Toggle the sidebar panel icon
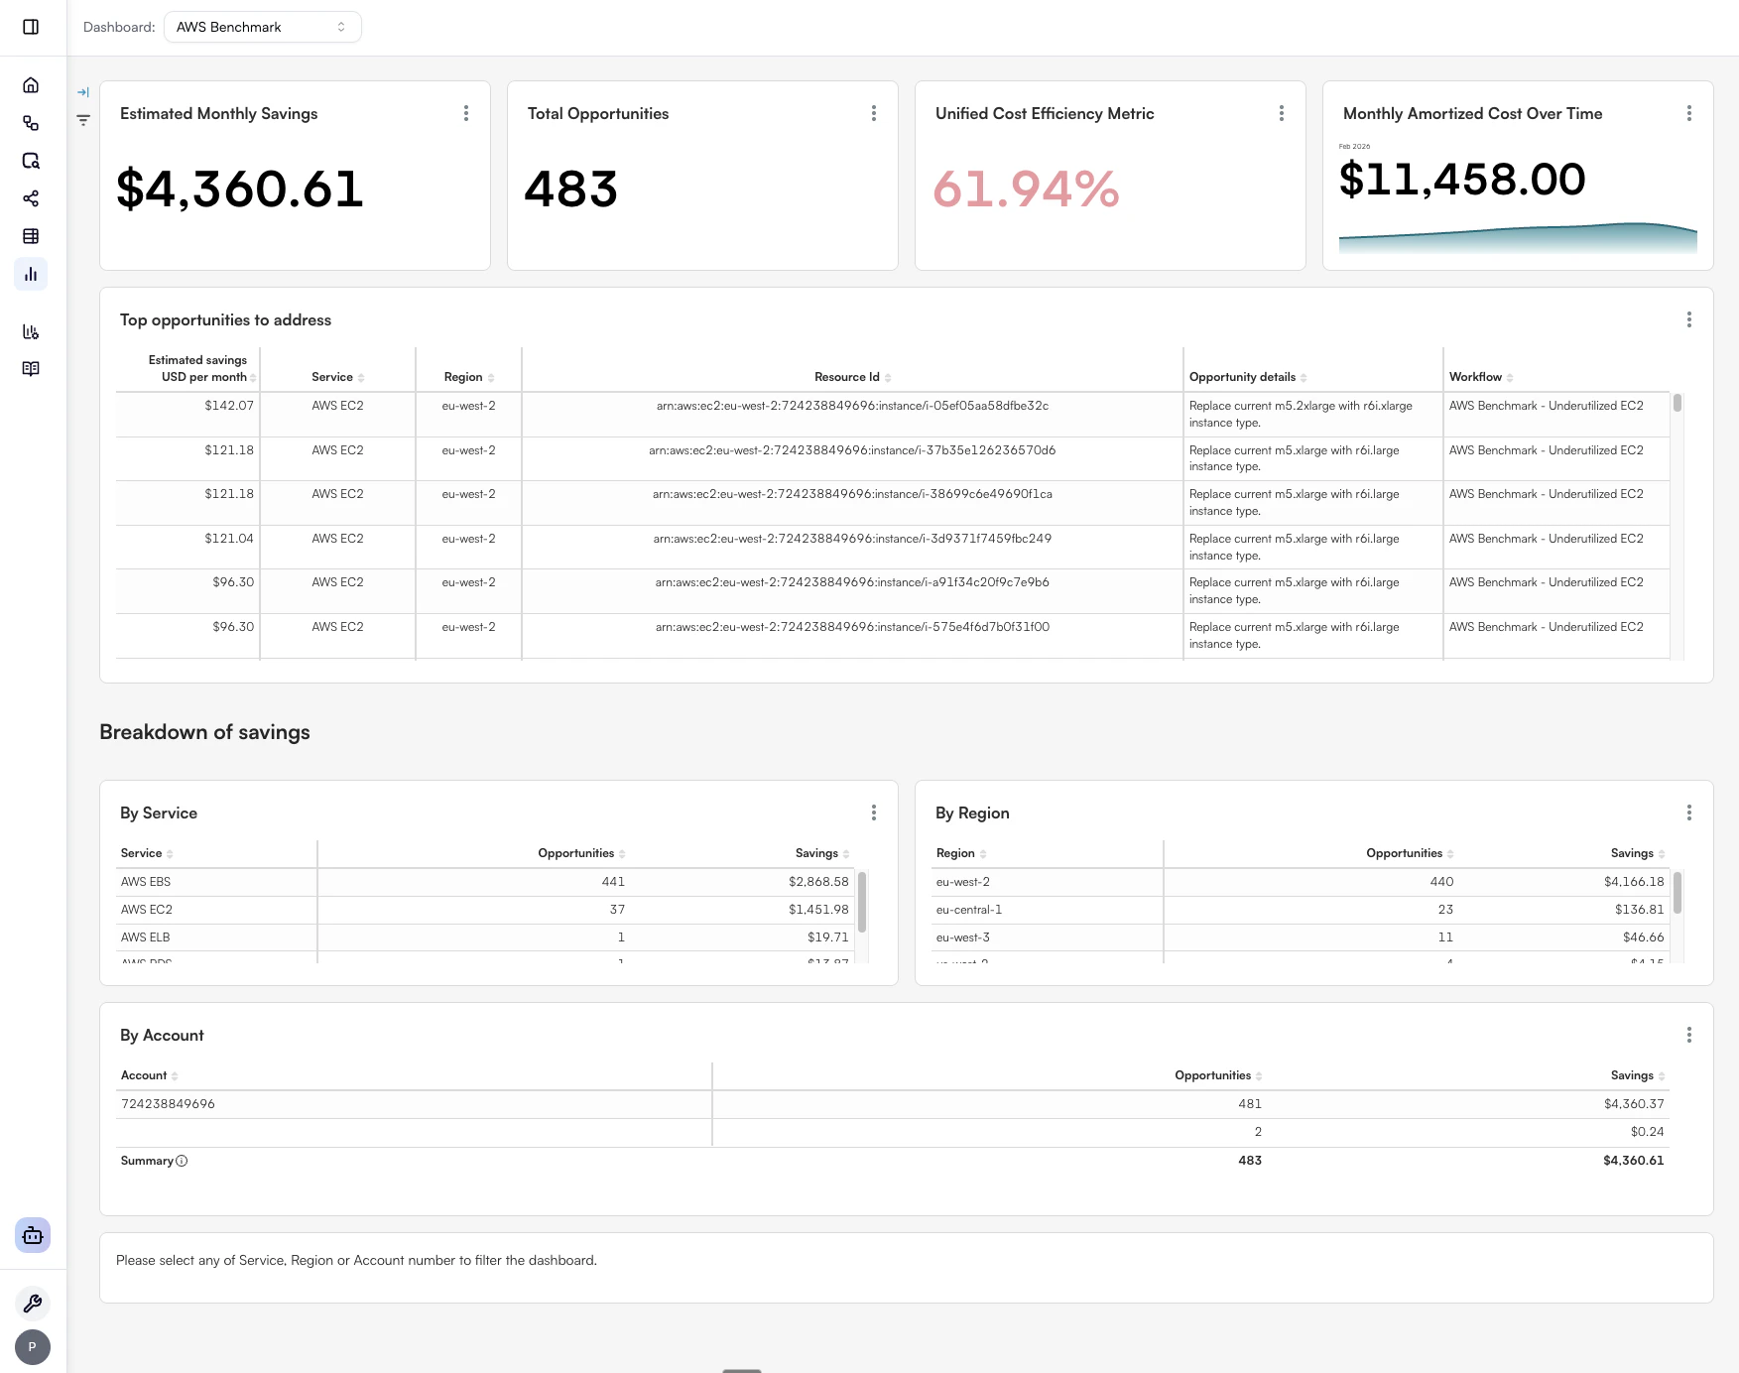This screenshot has width=1739, height=1373. (x=31, y=27)
